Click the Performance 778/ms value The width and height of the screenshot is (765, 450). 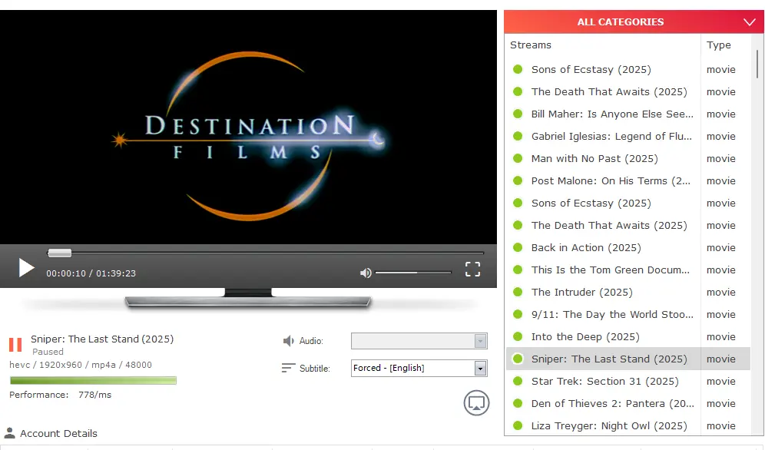[x=94, y=395]
